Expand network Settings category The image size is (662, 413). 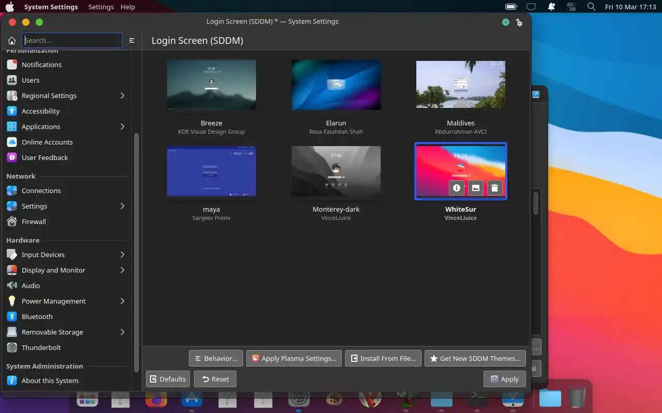point(123,206)
